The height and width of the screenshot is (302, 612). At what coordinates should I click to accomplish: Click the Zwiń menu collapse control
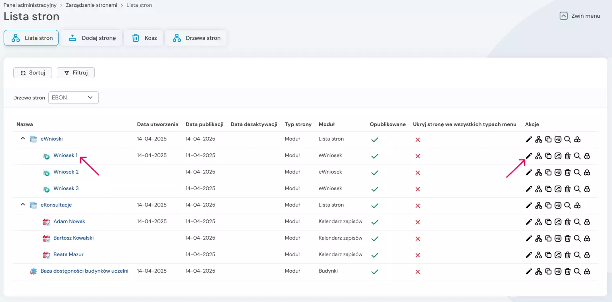pyautogui.click(x=580, y=16)
